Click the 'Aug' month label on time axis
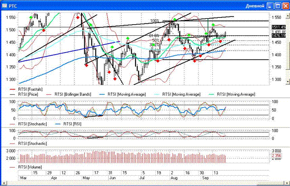 [x=174, y=178]
